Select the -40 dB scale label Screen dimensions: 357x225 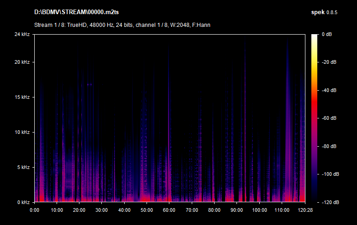pos(329,90)
